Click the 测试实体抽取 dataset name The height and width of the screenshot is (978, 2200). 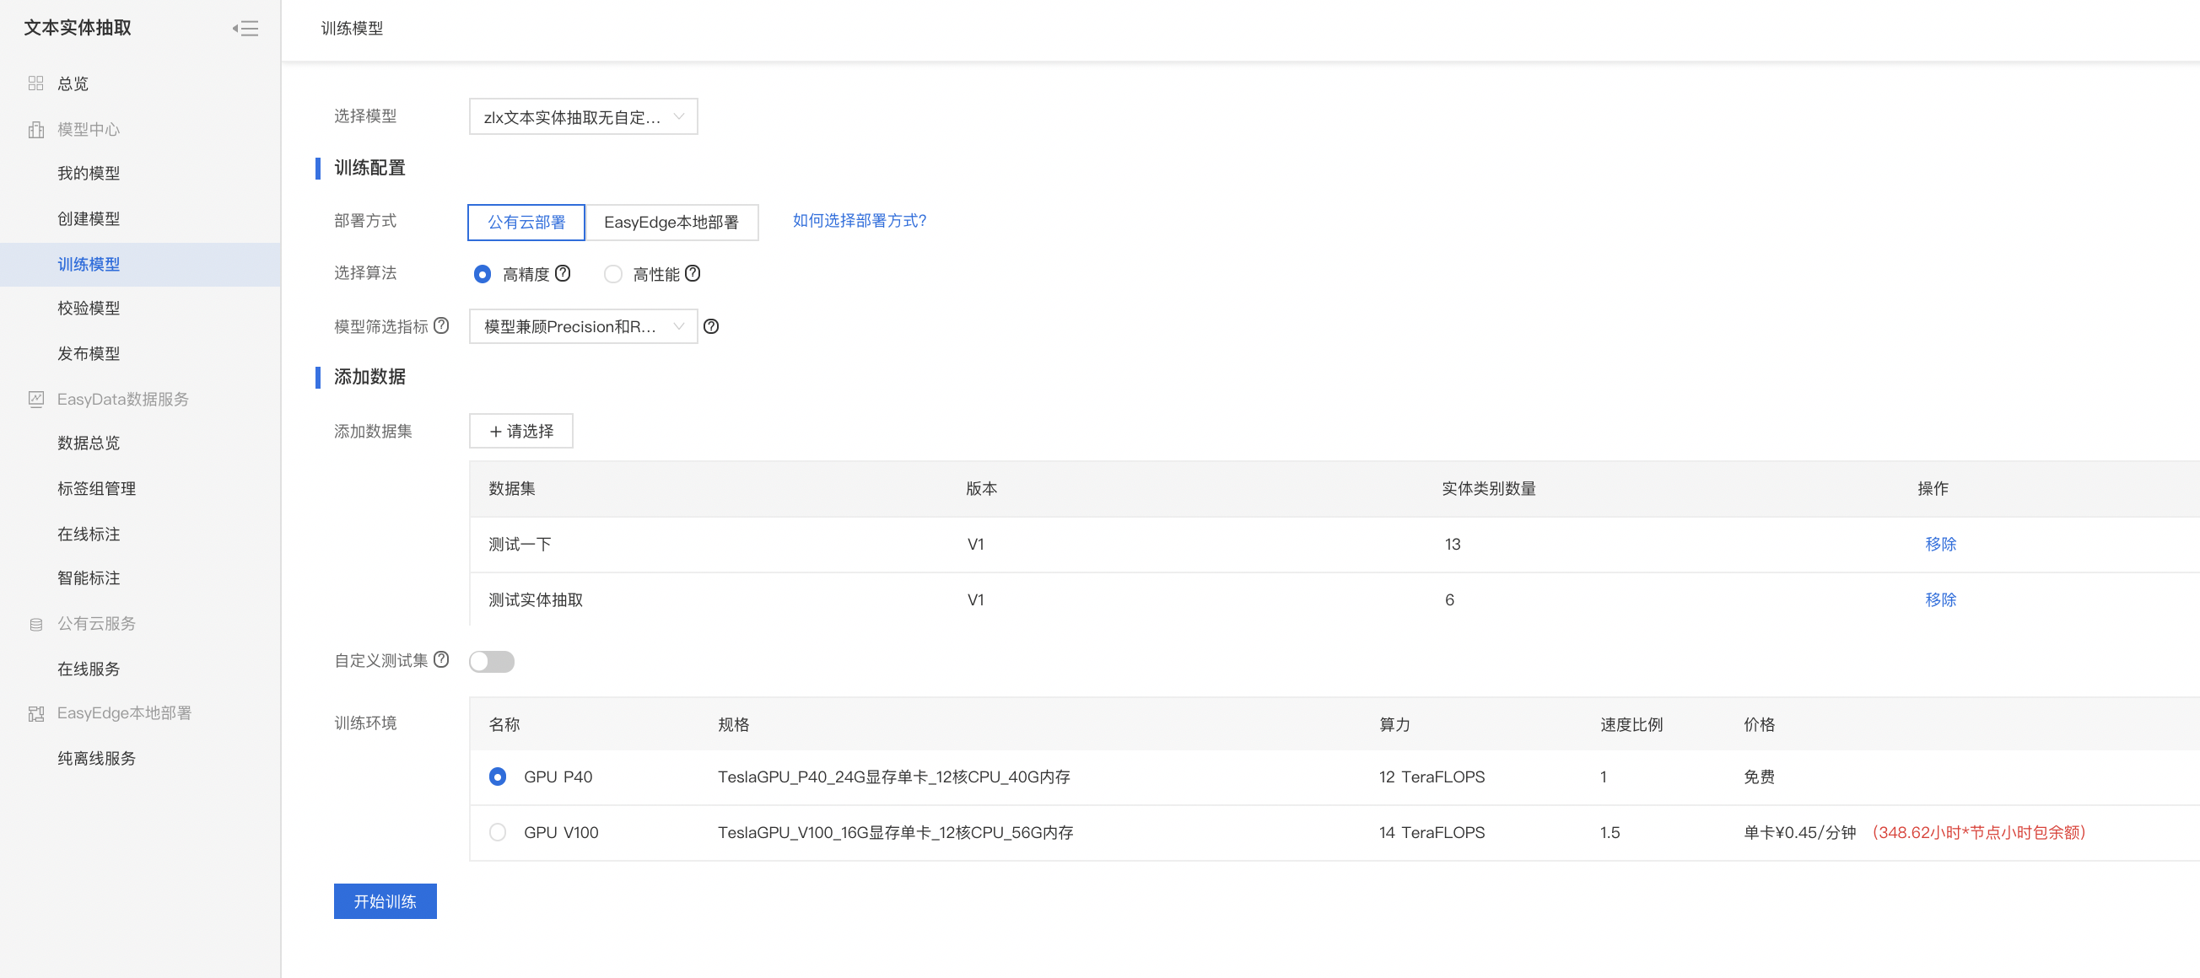pos(536,599)
